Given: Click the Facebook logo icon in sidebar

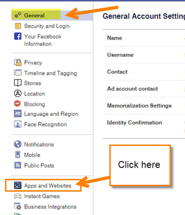Looking at the screenshot, I should pos(18,36).
